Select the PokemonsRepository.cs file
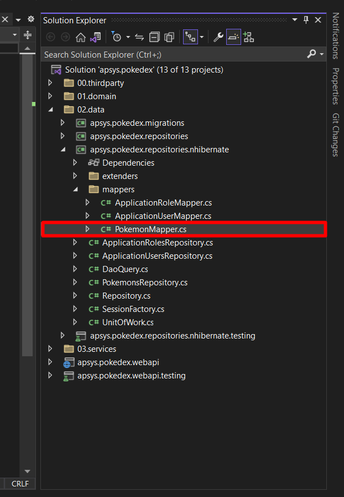Screen dimensions: 344x497 click(144, 283)
